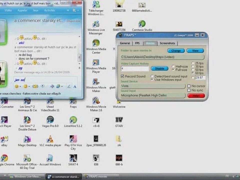
Task: Open the Sound Device Vista field
Action: 153,86
